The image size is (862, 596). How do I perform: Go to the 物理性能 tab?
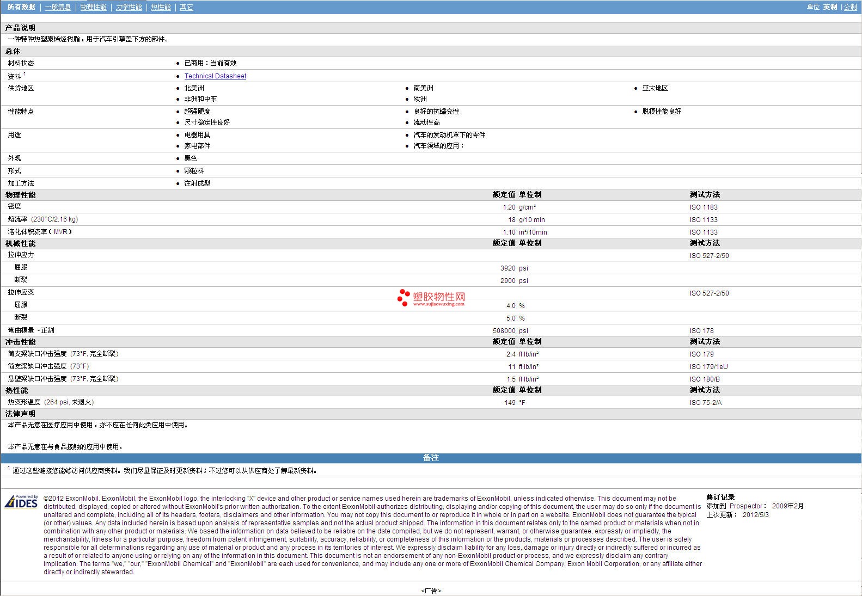pos(93,7)
